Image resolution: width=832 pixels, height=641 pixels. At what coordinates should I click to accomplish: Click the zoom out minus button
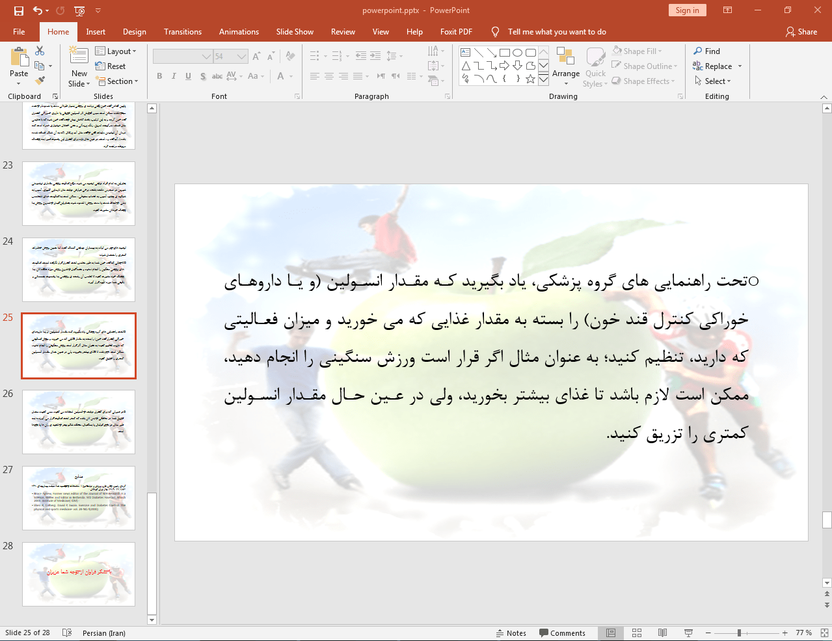(x=708, y=633)
